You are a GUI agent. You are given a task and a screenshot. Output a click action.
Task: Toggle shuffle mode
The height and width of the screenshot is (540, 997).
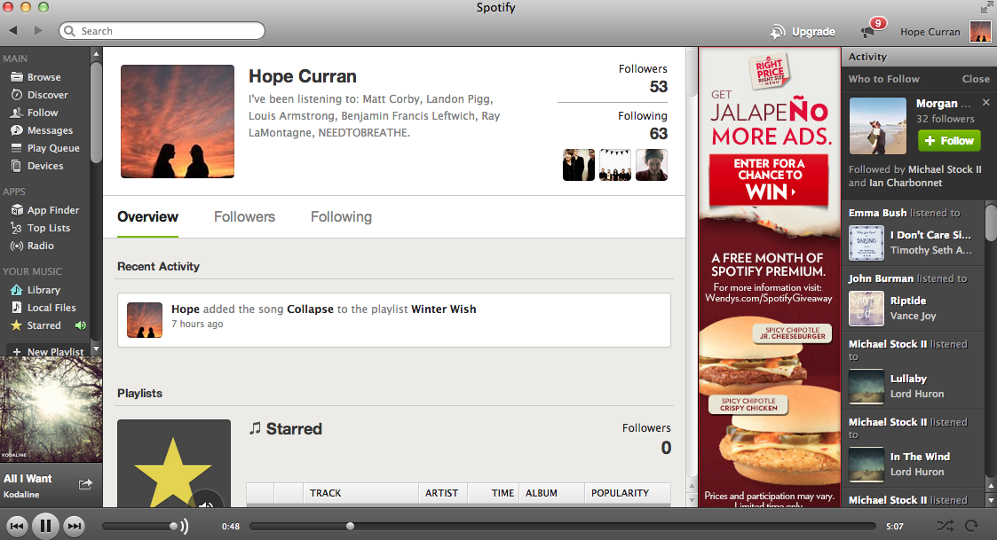click(x=945, y=526)
